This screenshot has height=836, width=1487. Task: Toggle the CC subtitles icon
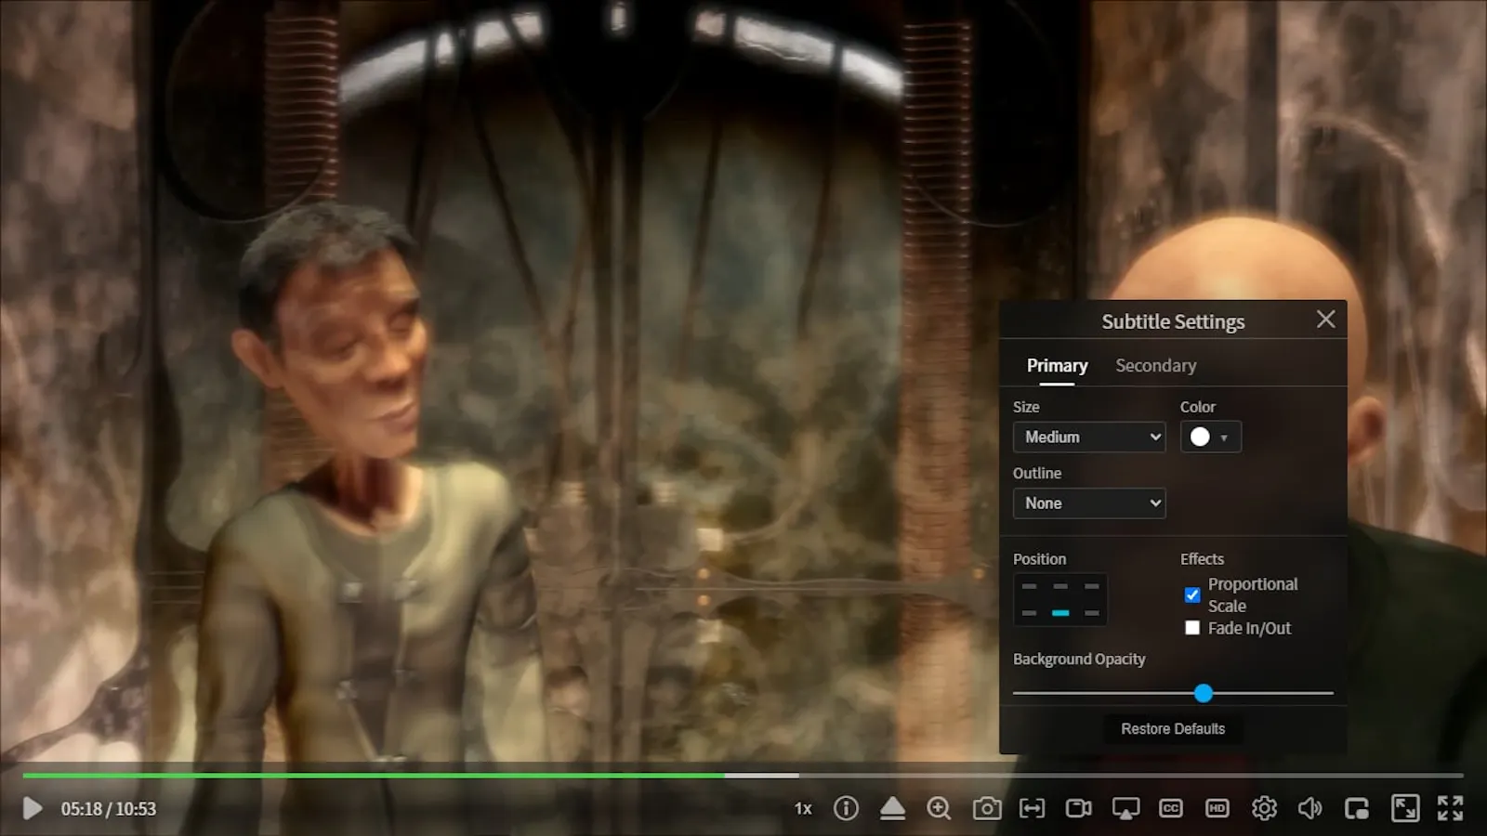click(1171, 808)
